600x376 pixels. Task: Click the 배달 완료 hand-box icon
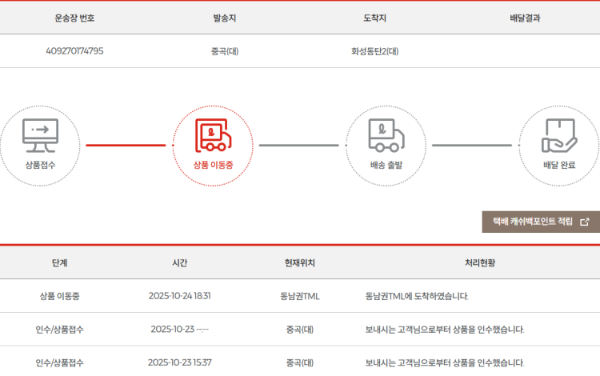click(559, 134)
